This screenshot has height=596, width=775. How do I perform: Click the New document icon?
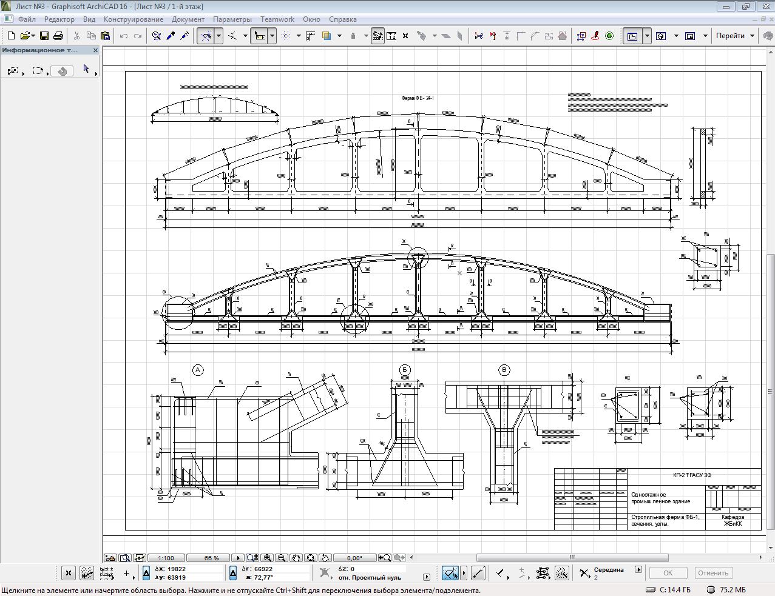tap(10, 36)
